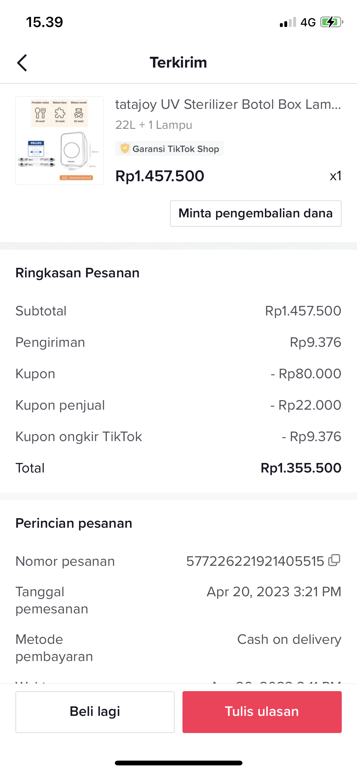Image resolution: width=357 pixels, height=773 pixels.
Task: Tap the Beli lagi button
Action: (x=95, y=712)
